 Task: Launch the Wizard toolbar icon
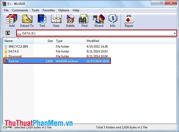tap(99, 19)
